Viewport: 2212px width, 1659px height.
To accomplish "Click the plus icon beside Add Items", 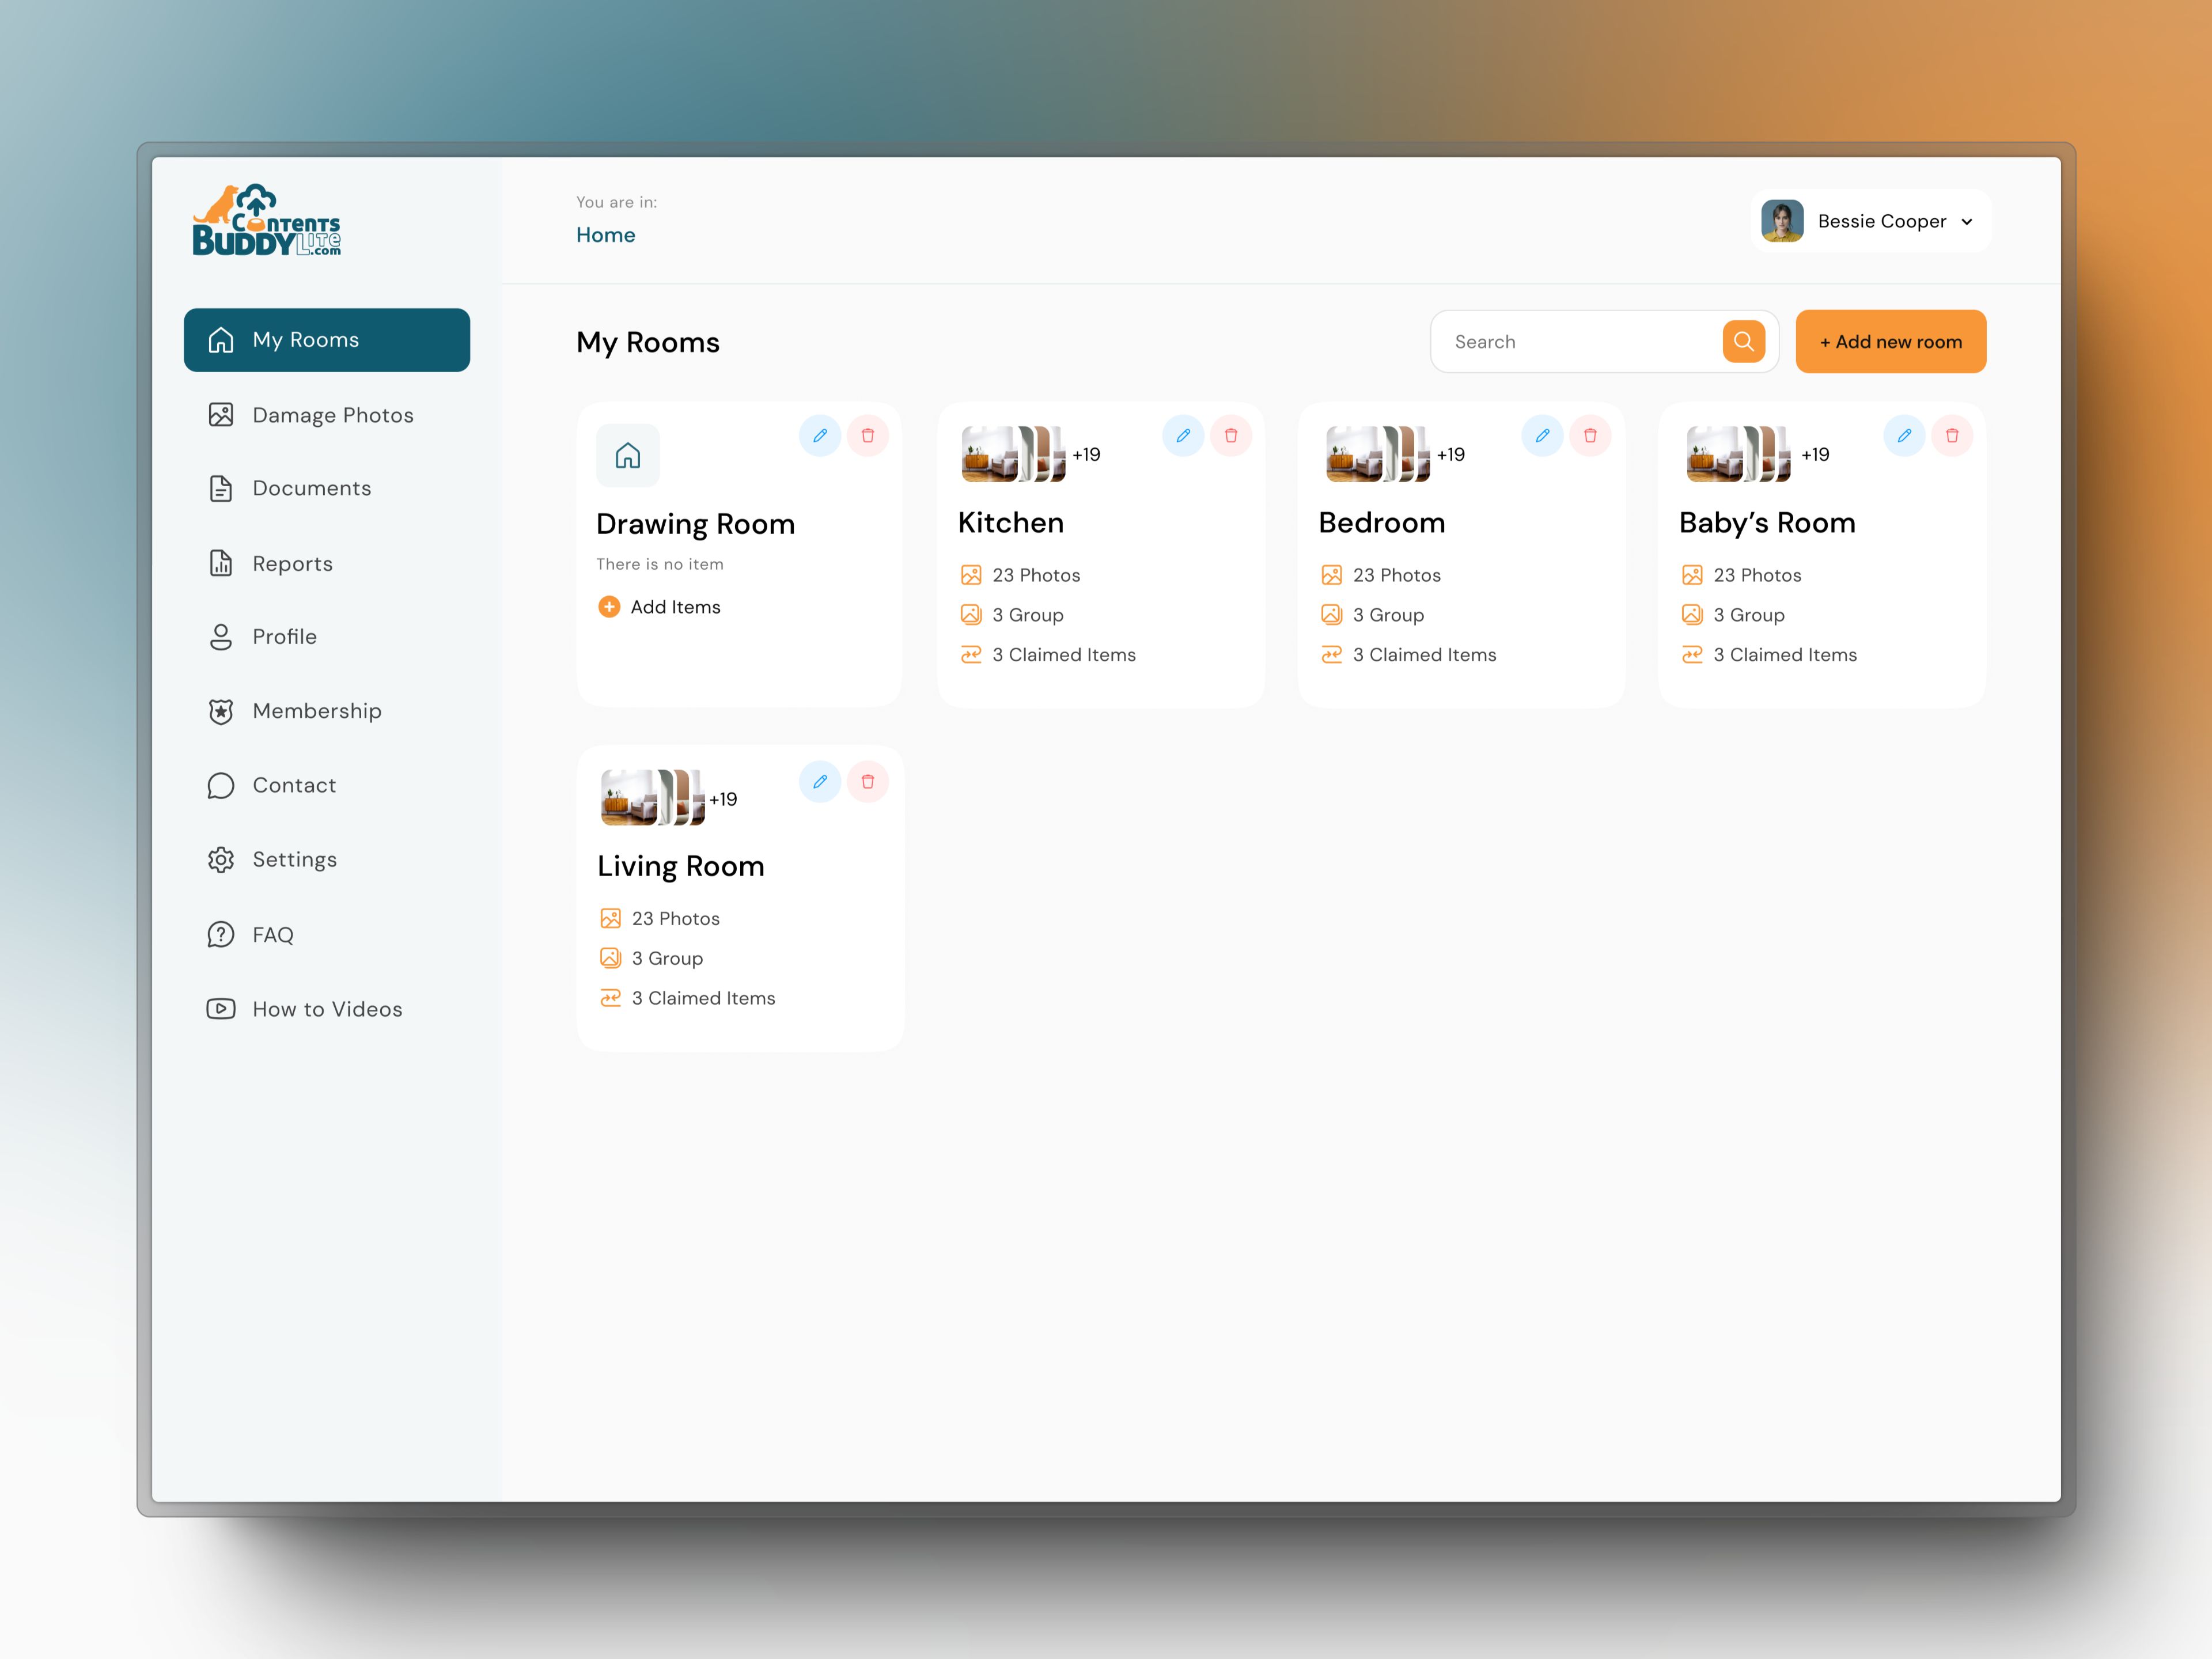I will coord(609,607).
